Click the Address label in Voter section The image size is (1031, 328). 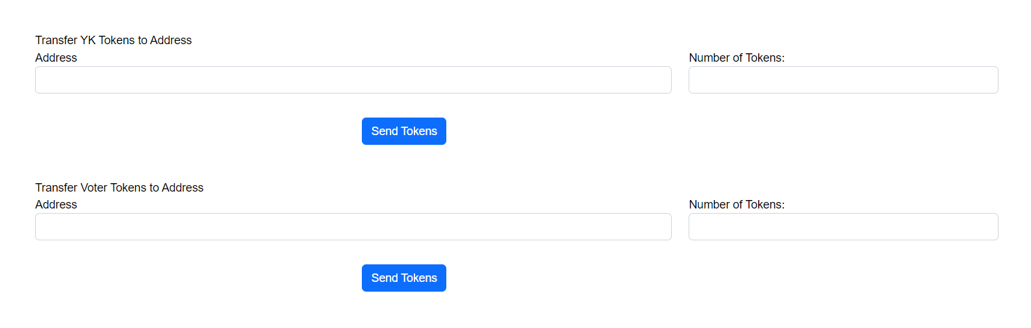(x=56, y=205)
